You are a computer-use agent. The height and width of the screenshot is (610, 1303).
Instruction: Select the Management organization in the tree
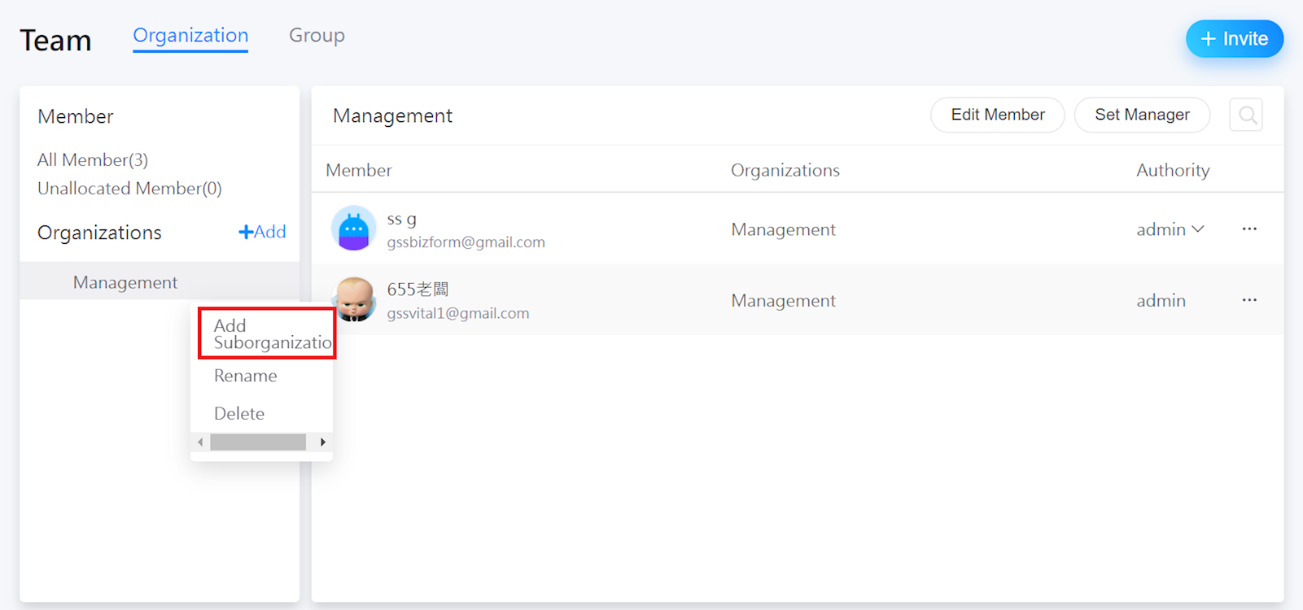pos(125,282)
